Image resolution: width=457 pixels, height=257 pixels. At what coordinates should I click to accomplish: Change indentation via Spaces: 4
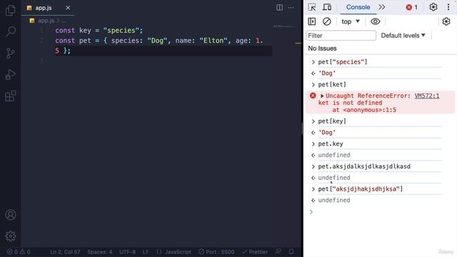[100, 252]
